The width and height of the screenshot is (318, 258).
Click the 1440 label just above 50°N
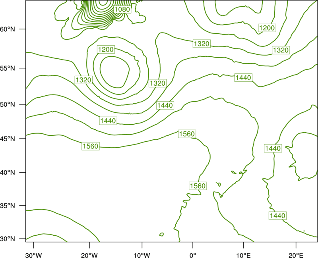(x=165, y=105)
